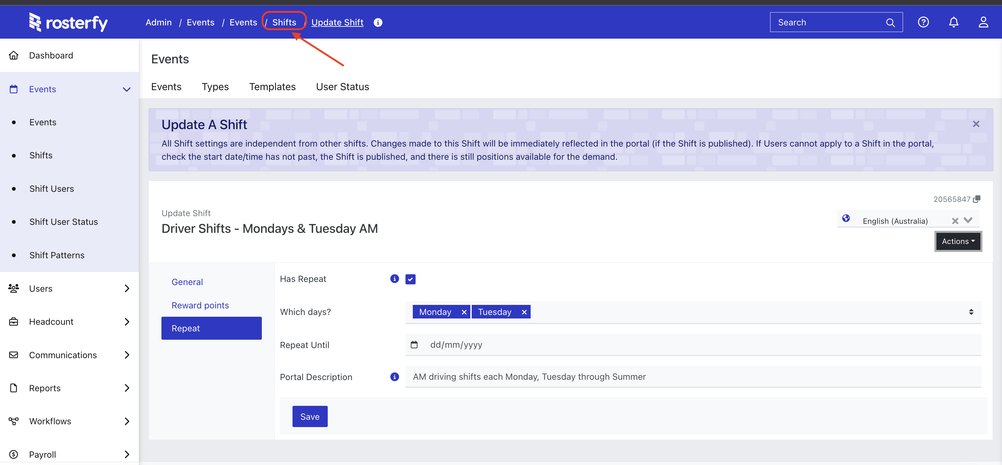Expand the Communications sidebar menu
This screenshot has height=465, width=1002.
tap(127, 355)
